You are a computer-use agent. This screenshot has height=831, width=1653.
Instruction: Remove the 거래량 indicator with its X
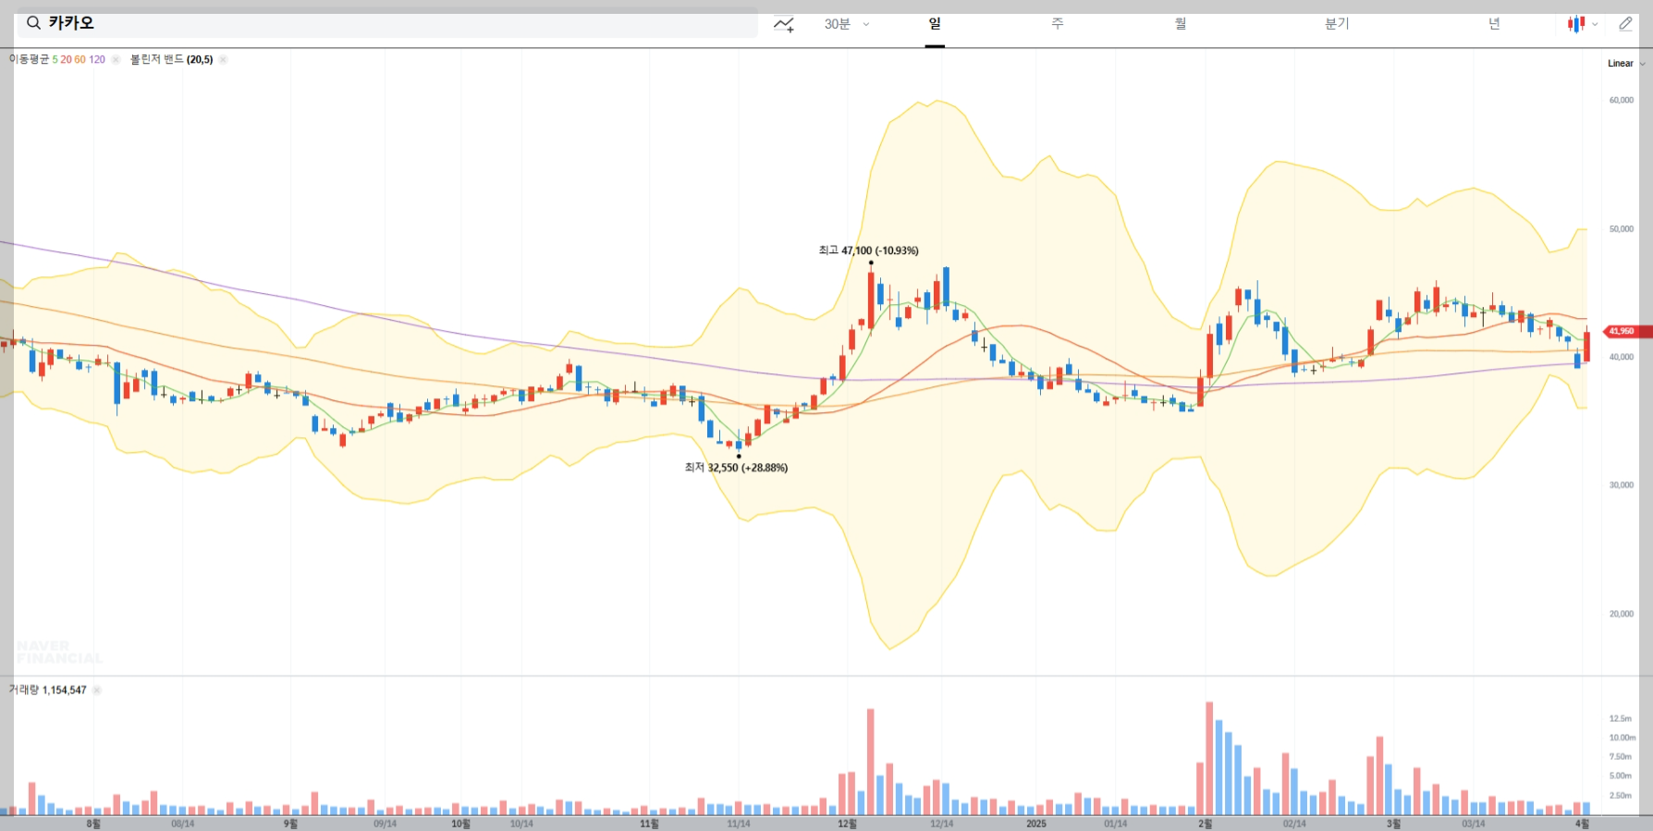[x=97, y=690]
